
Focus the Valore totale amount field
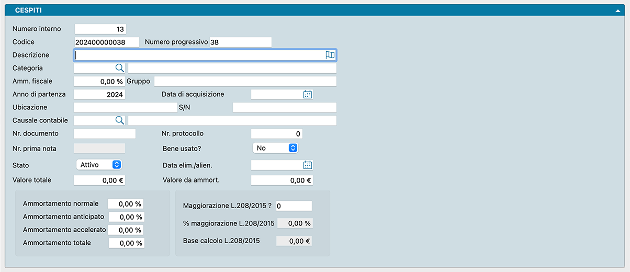pos(99,180)
